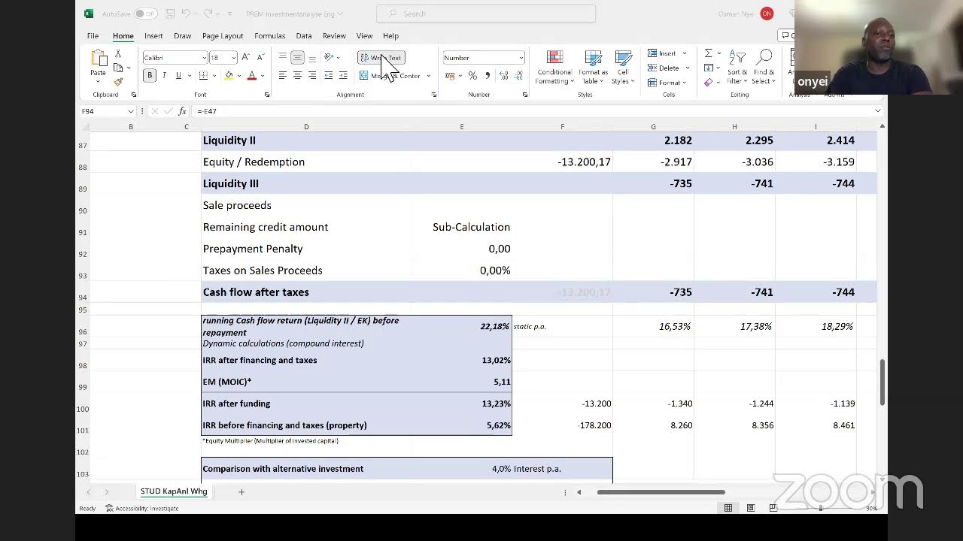Image resolution: width=963 pixels, height=541 pixels.
Task: Click the Increase Decimal icon
Action: coord(503,76)
